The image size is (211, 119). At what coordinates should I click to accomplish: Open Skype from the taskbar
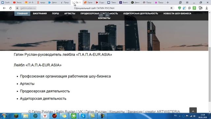(x=83, y=116)
